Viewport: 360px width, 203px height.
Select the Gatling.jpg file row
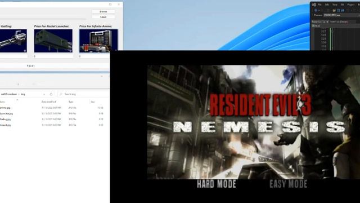(x=52, y=119)
